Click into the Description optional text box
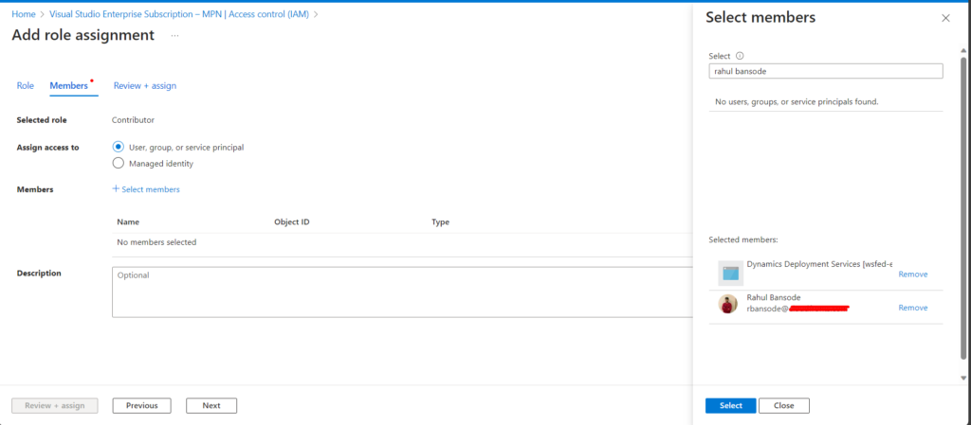 pos(402,292)
